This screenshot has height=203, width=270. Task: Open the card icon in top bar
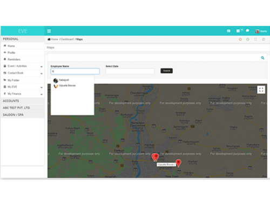coord(228,31)
